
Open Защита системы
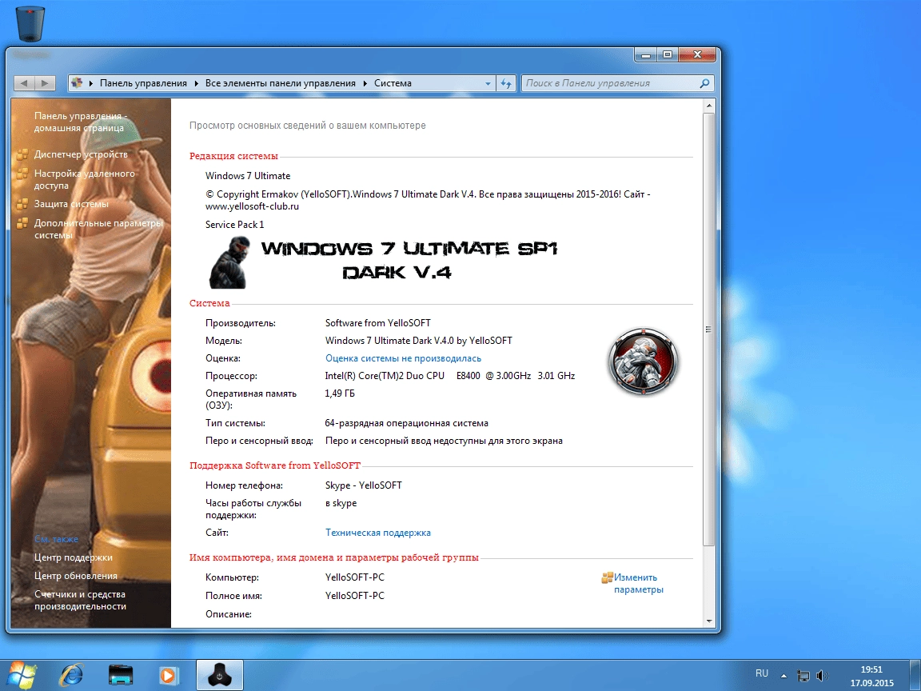point(71,205)
